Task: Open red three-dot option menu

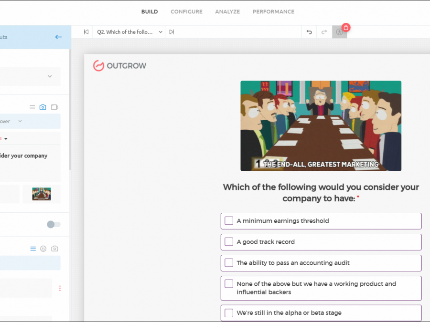Action: [60, 288]
